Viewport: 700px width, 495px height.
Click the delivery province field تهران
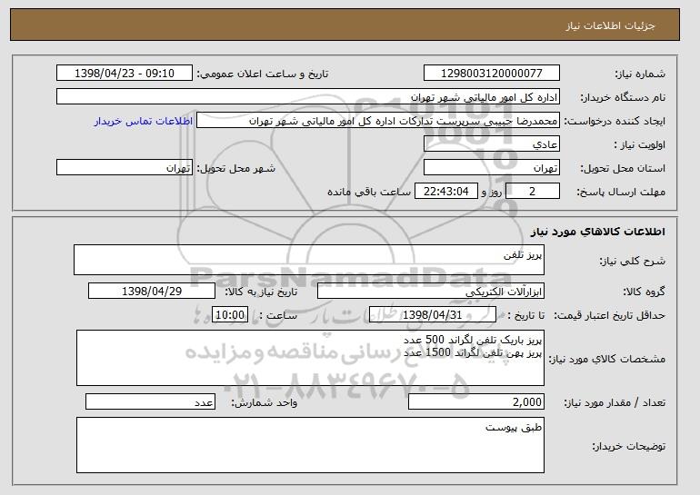492,168
